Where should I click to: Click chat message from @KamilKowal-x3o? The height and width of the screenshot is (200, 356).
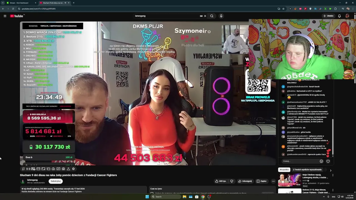pyautogui.click(x=294, y=128)
